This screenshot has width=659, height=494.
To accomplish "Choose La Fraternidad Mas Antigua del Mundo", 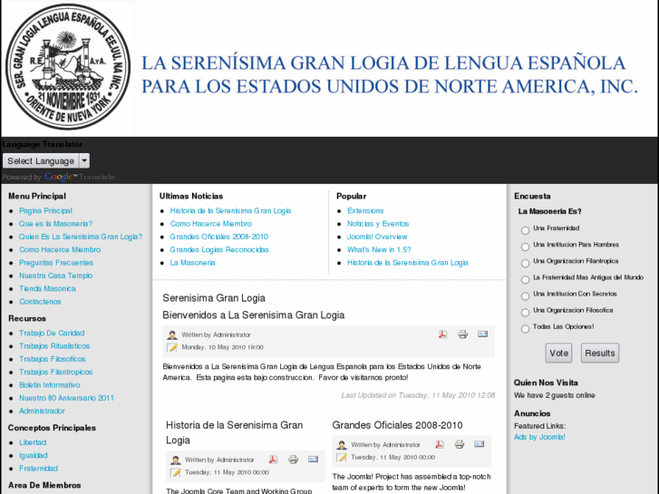I will click(525, 279).
